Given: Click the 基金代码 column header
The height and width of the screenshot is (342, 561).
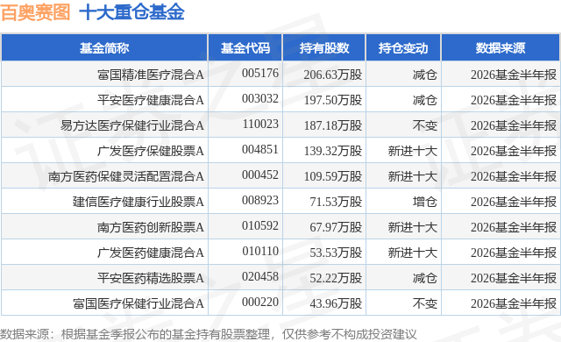Looking at the screenshot, I should tap(245, 48).
